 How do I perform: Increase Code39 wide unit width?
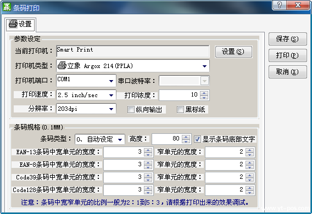point(148,175)
